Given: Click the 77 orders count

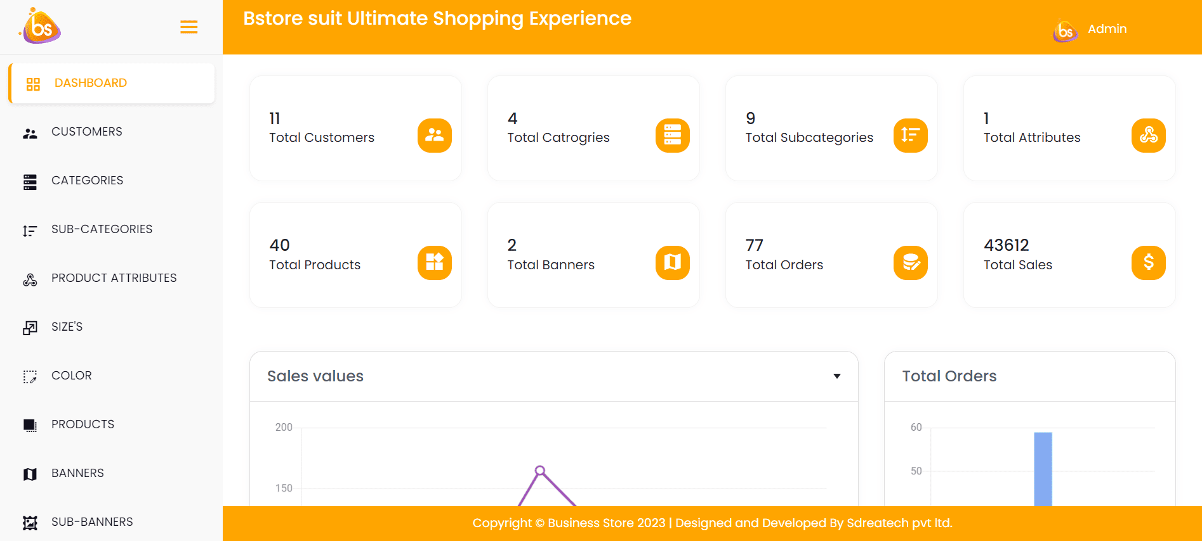Looking at the screenshot, I should [x=755, y=245].
